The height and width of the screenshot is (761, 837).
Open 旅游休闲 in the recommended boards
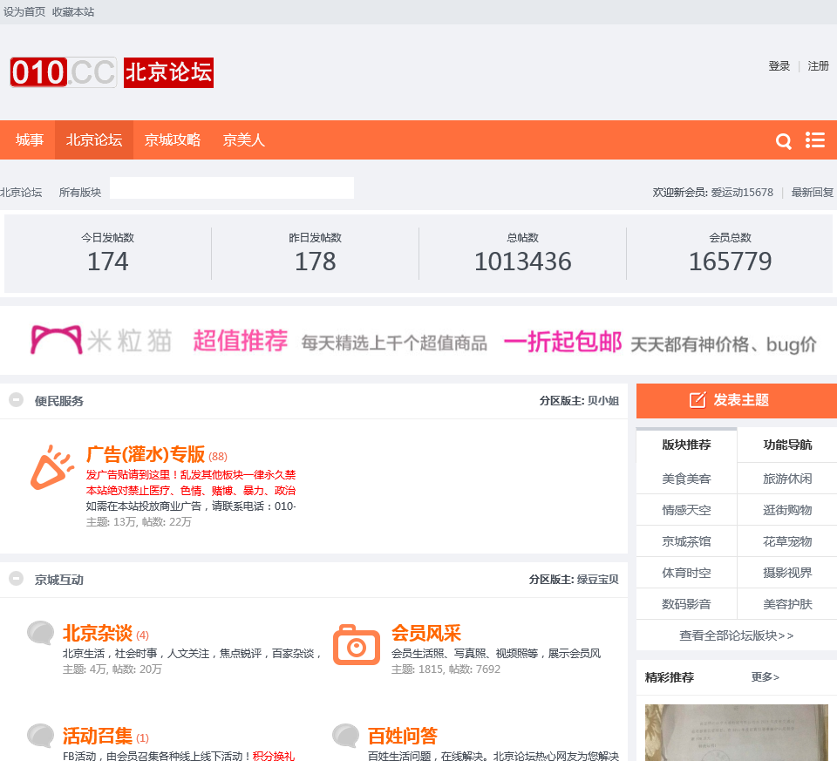[787, 479]
